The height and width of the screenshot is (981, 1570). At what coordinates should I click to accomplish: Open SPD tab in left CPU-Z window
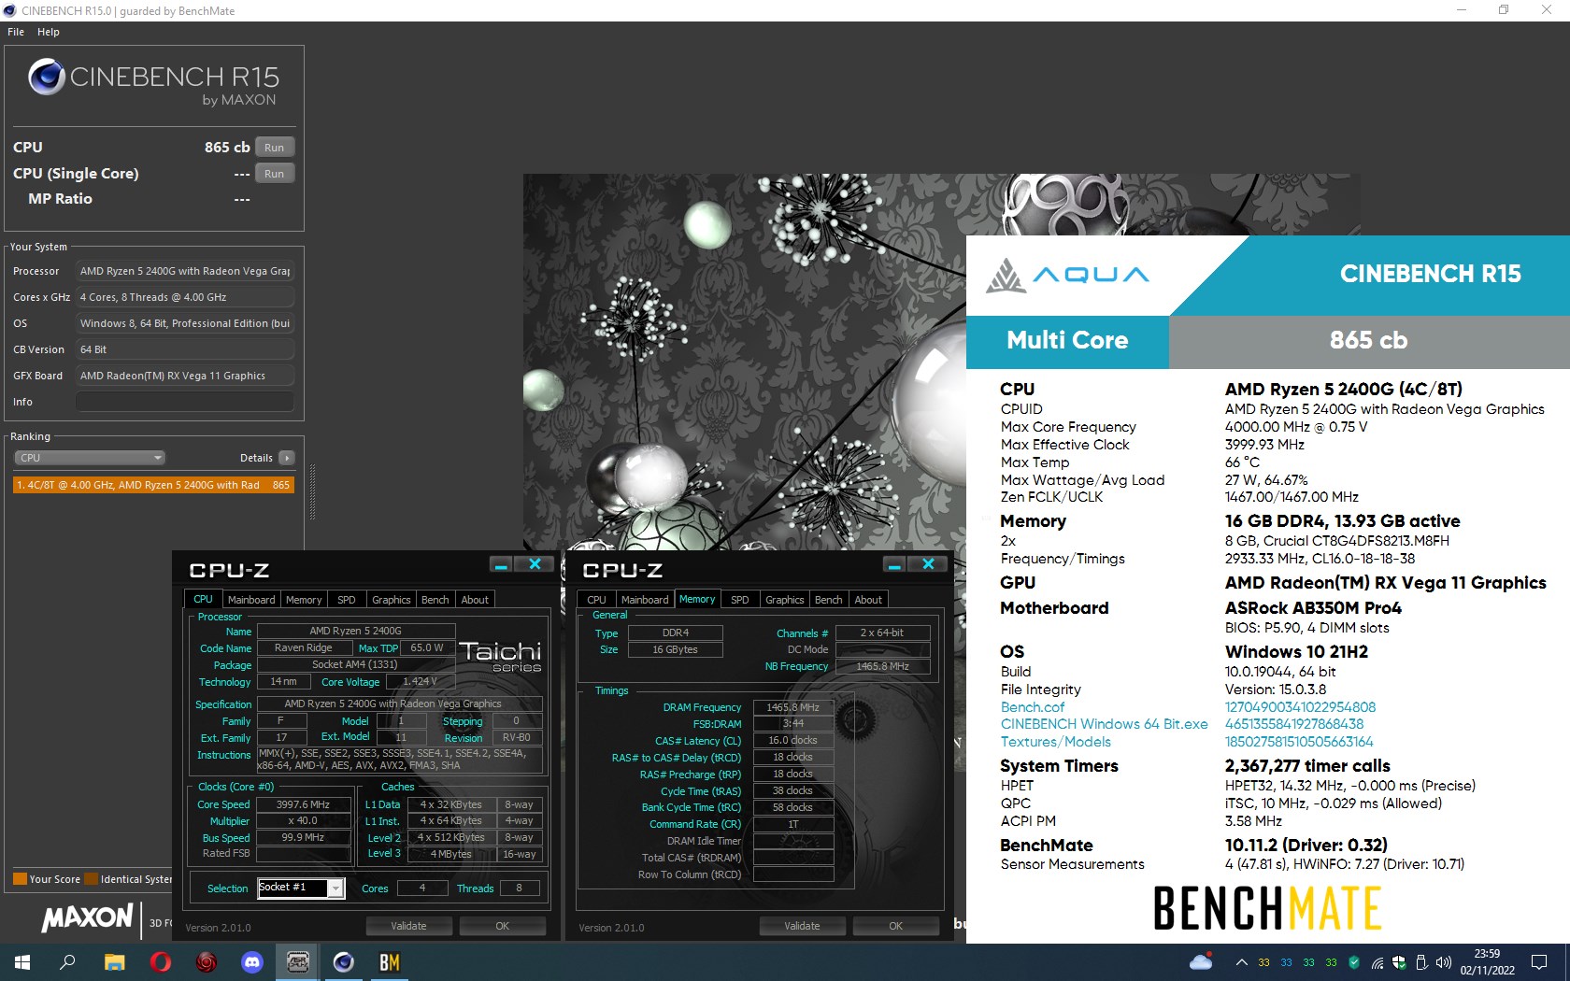click(347, 600)
